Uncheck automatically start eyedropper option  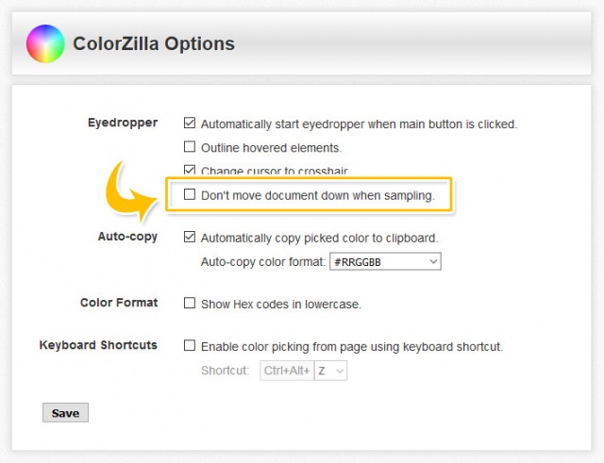point(190,123)
